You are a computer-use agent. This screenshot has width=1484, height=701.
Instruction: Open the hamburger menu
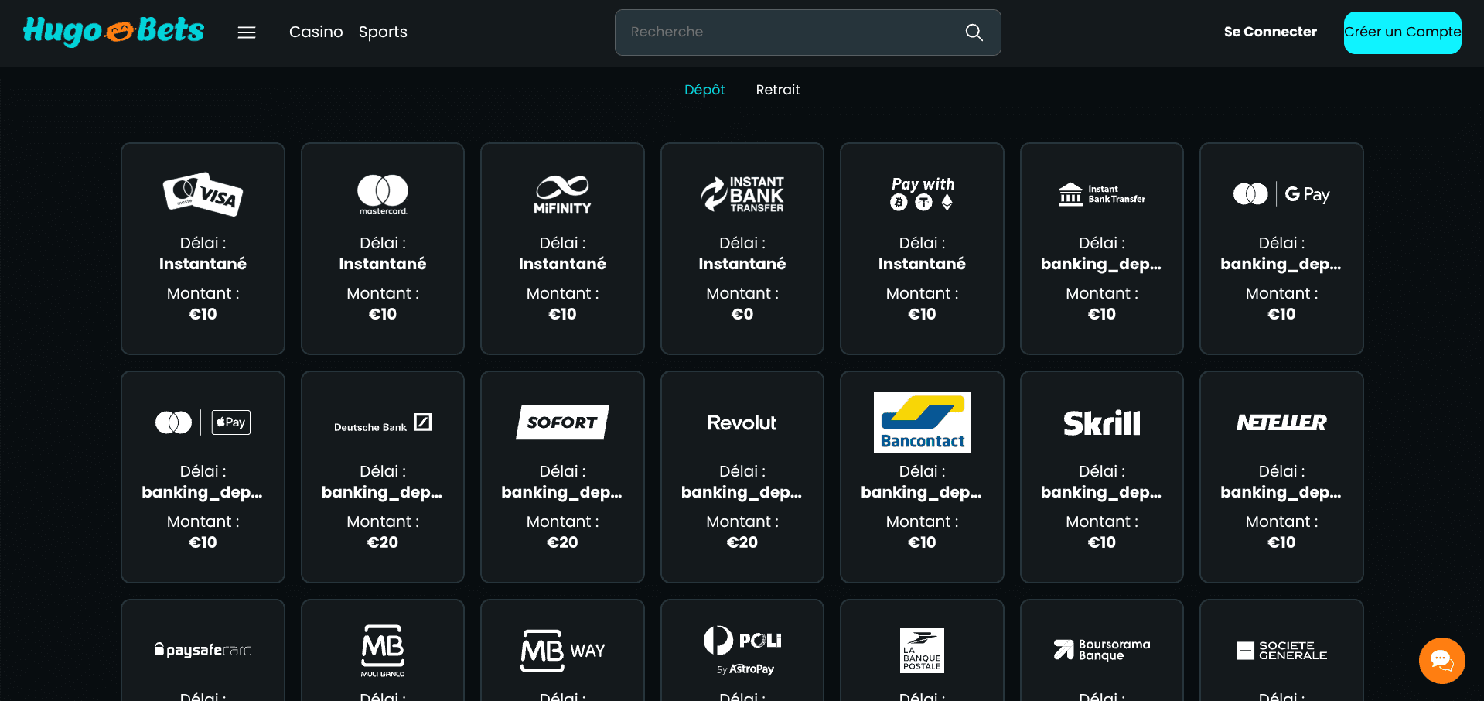click(x=247, y=32)
